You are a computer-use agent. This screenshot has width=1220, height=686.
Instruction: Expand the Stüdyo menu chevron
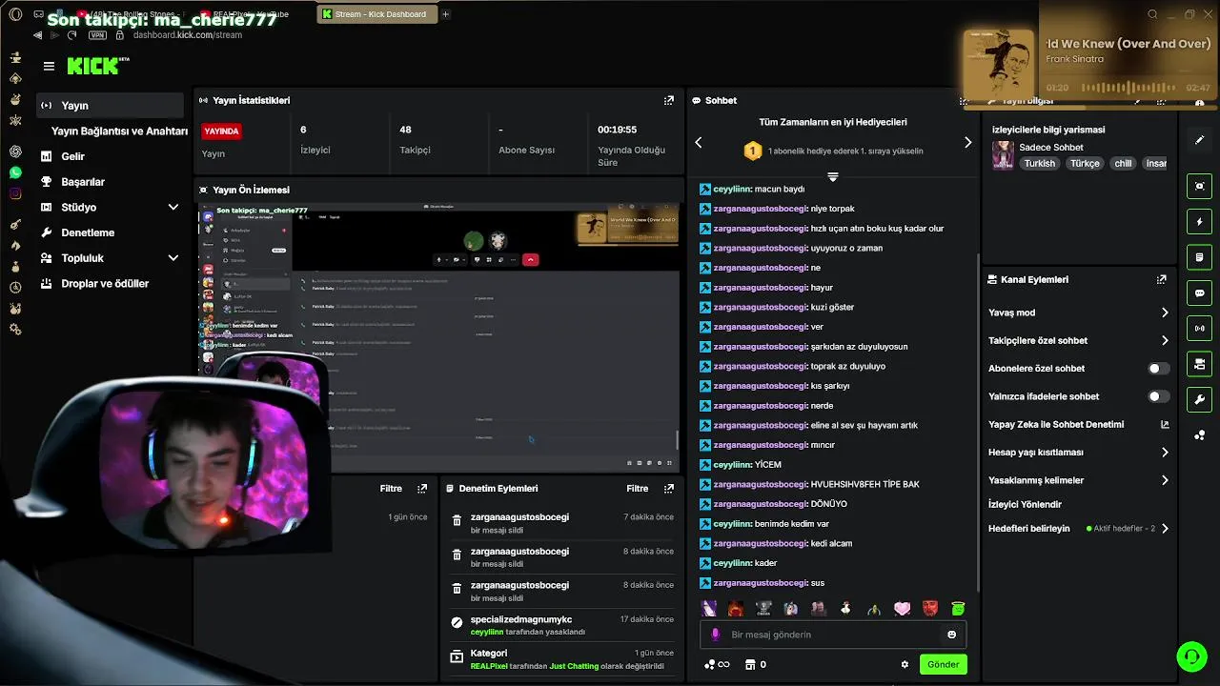point(173,207)
